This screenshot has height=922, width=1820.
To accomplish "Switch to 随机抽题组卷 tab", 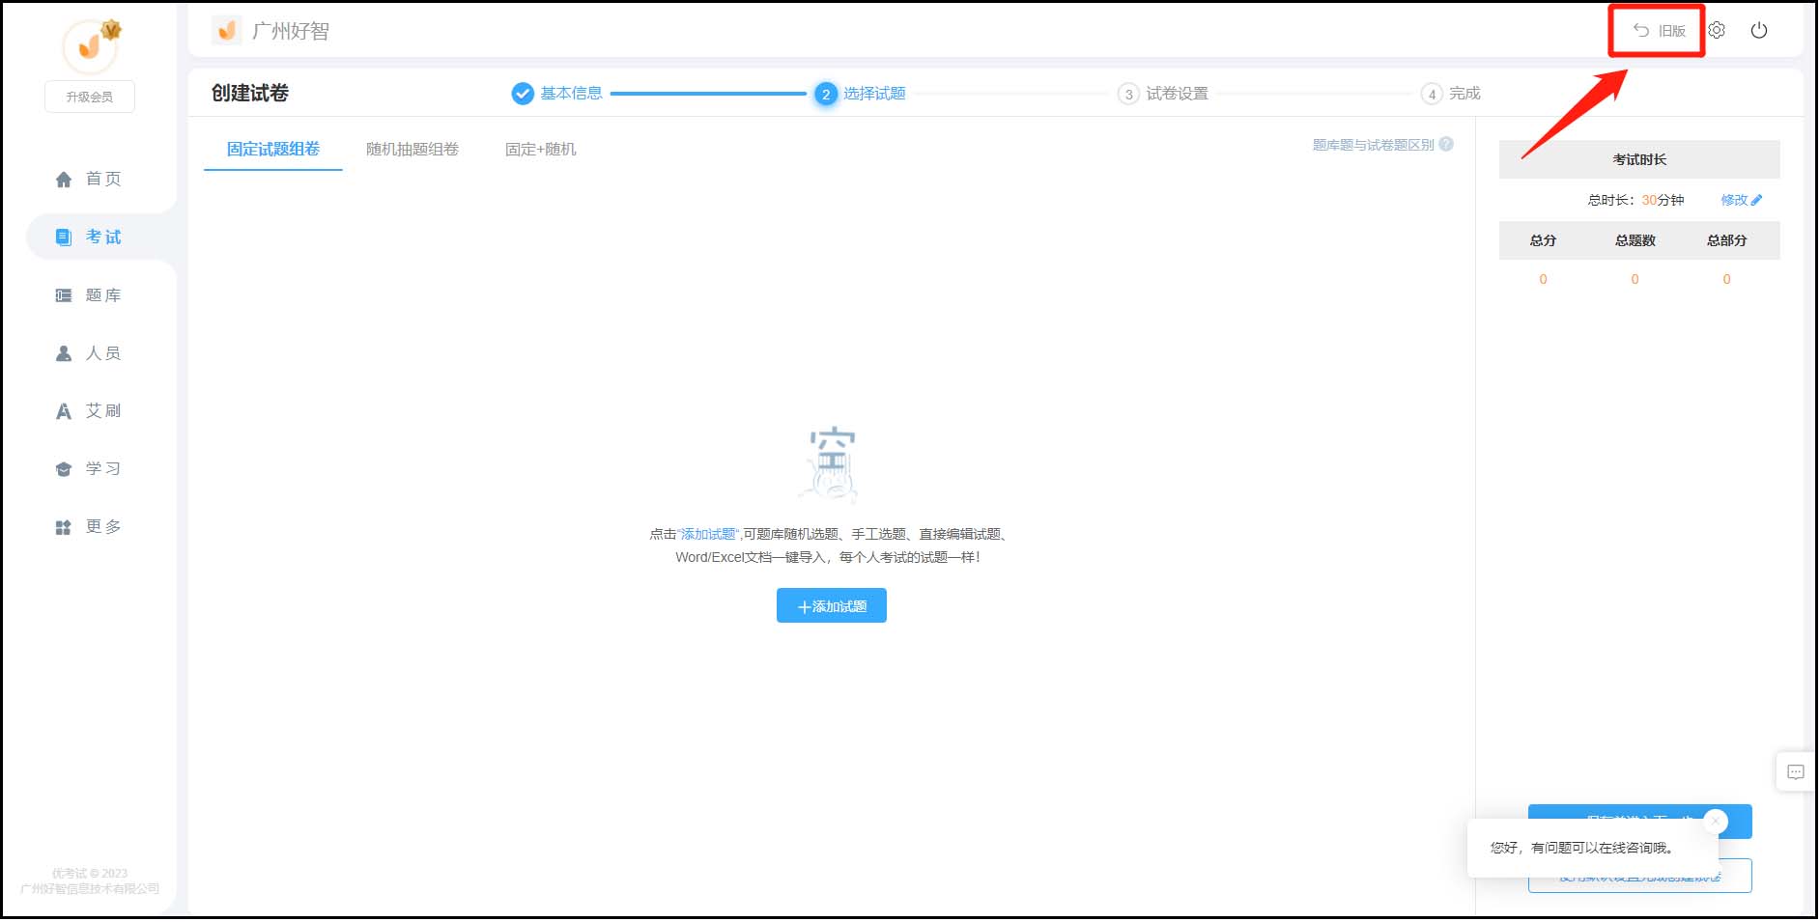I will 412,150.
